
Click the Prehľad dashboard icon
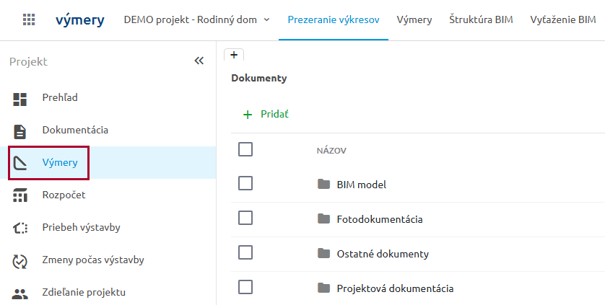click(x=20, y=98)
